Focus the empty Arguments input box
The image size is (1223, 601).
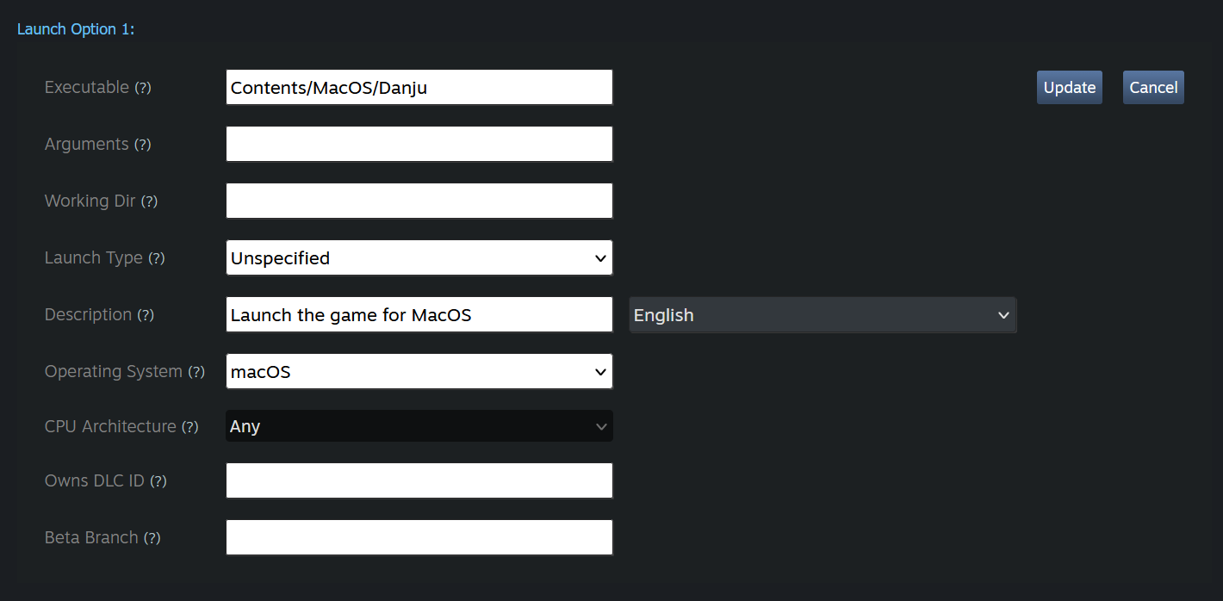(x=419, y=144)
